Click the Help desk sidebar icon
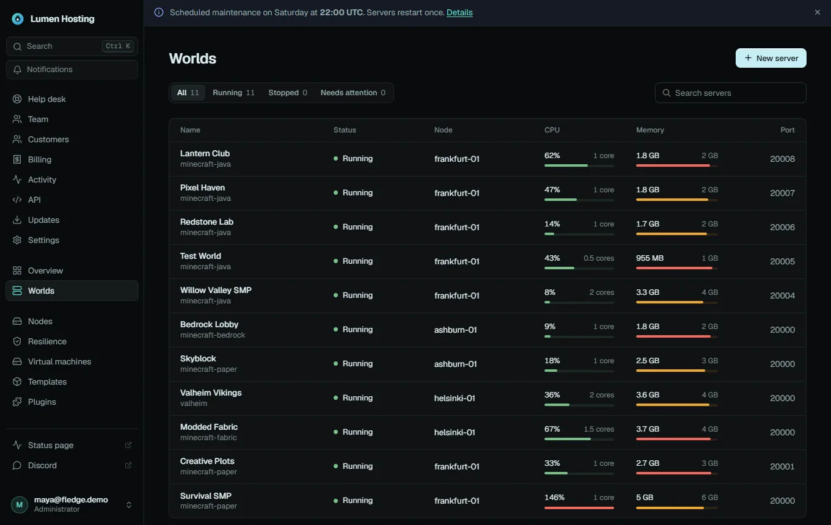 click(x=17, y=99)
